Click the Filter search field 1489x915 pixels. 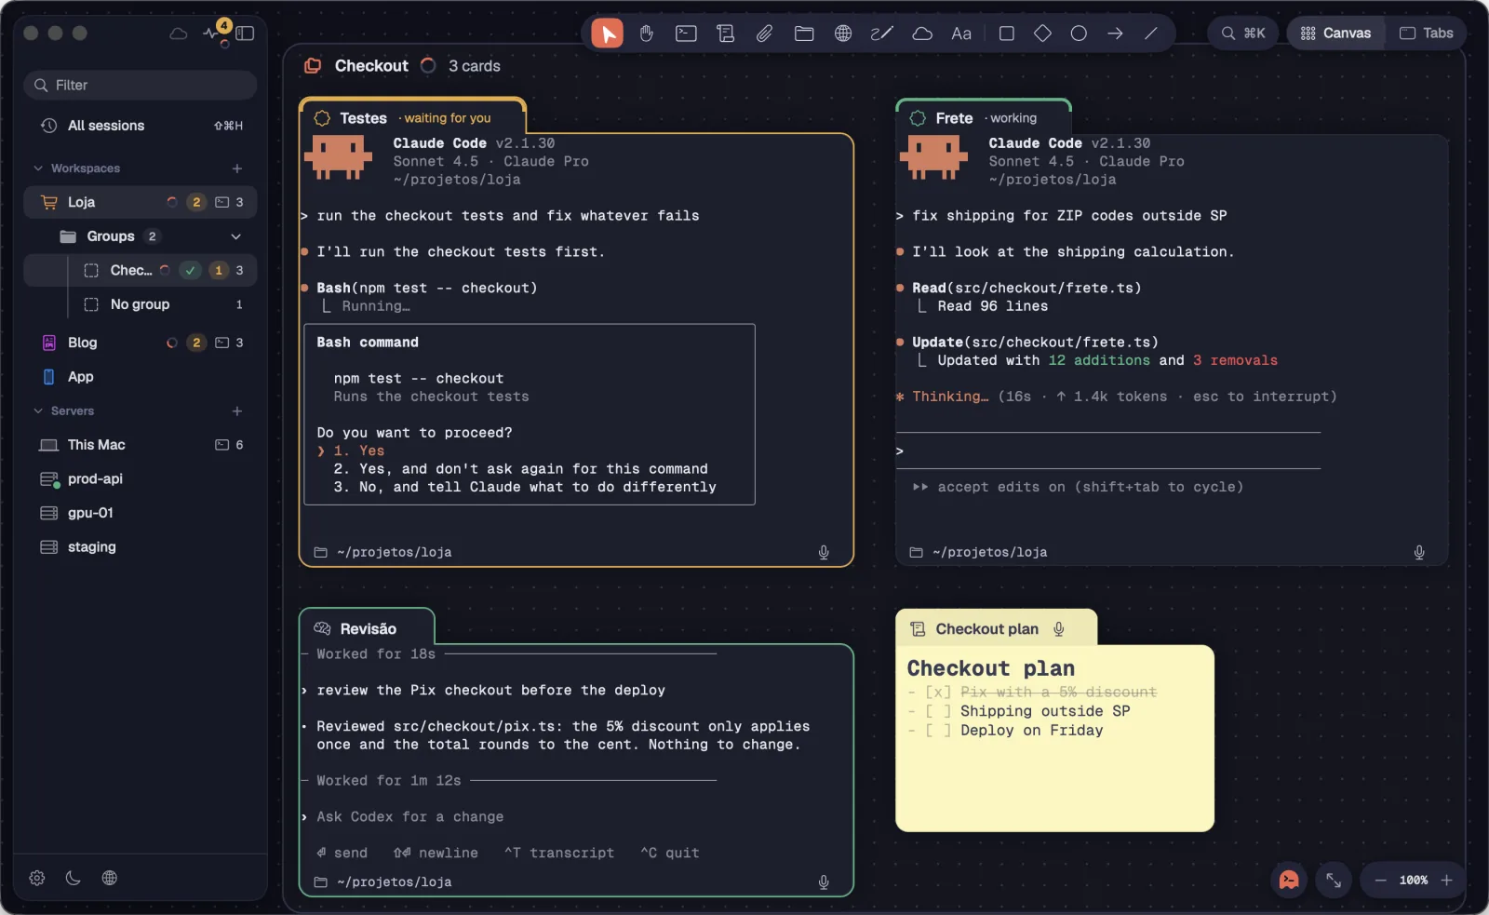pos(140,85)
